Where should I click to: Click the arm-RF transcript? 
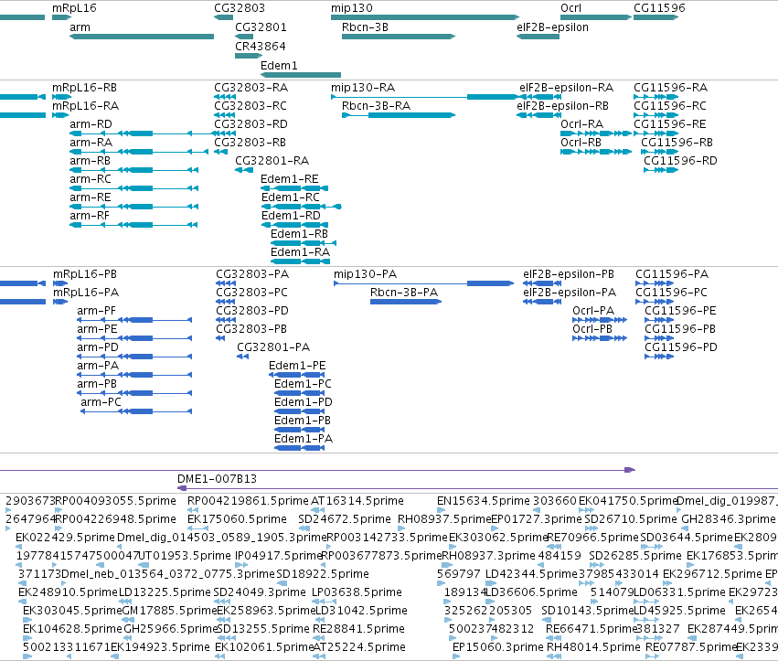[134, 225]
